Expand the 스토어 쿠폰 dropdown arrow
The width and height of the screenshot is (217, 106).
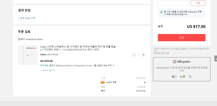click(145, 82)
